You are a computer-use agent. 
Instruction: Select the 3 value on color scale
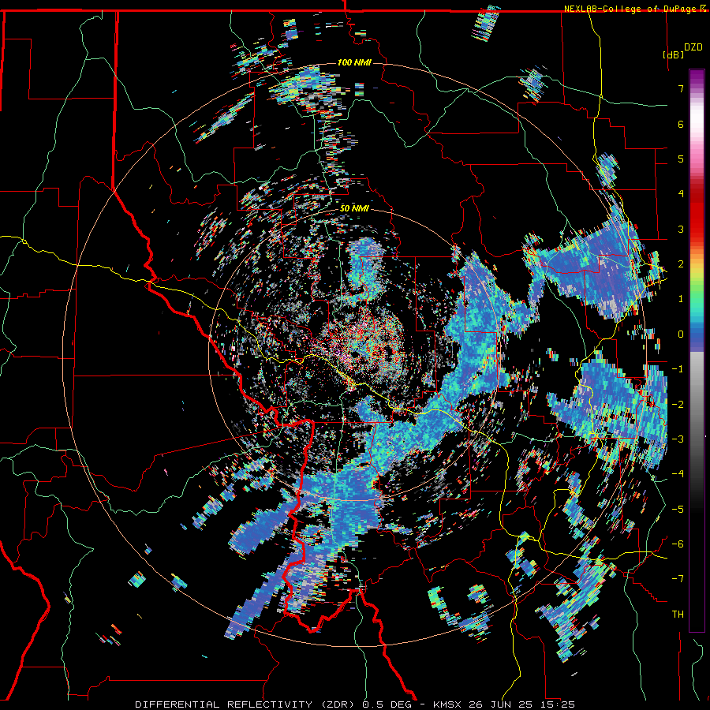(681, 229)
